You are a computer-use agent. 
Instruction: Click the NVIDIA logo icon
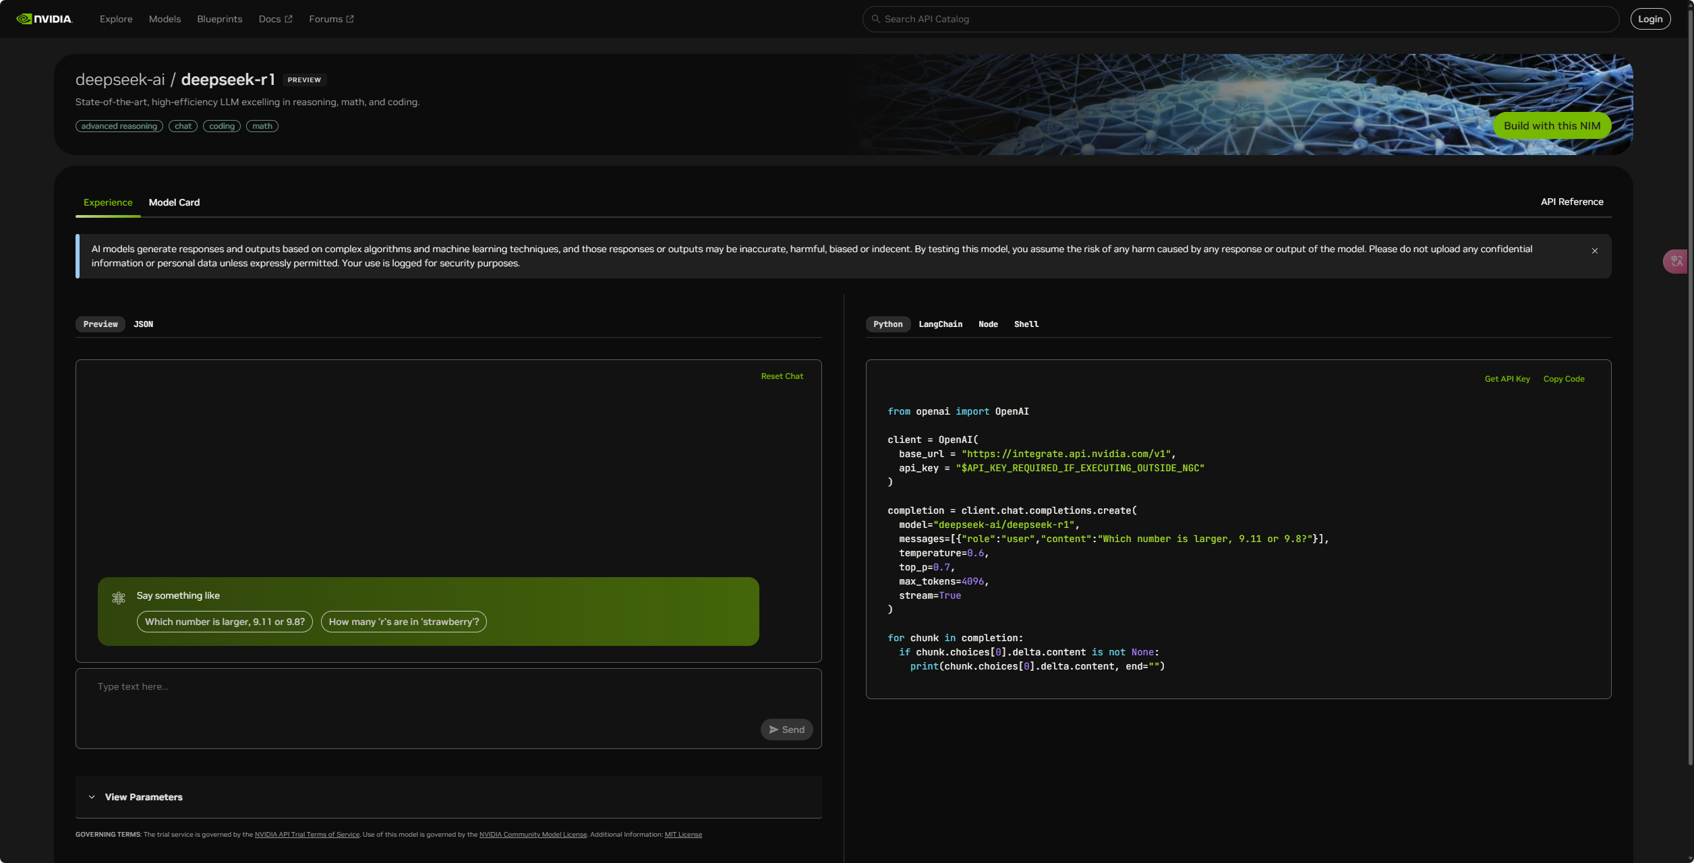[x=24, y=19]
